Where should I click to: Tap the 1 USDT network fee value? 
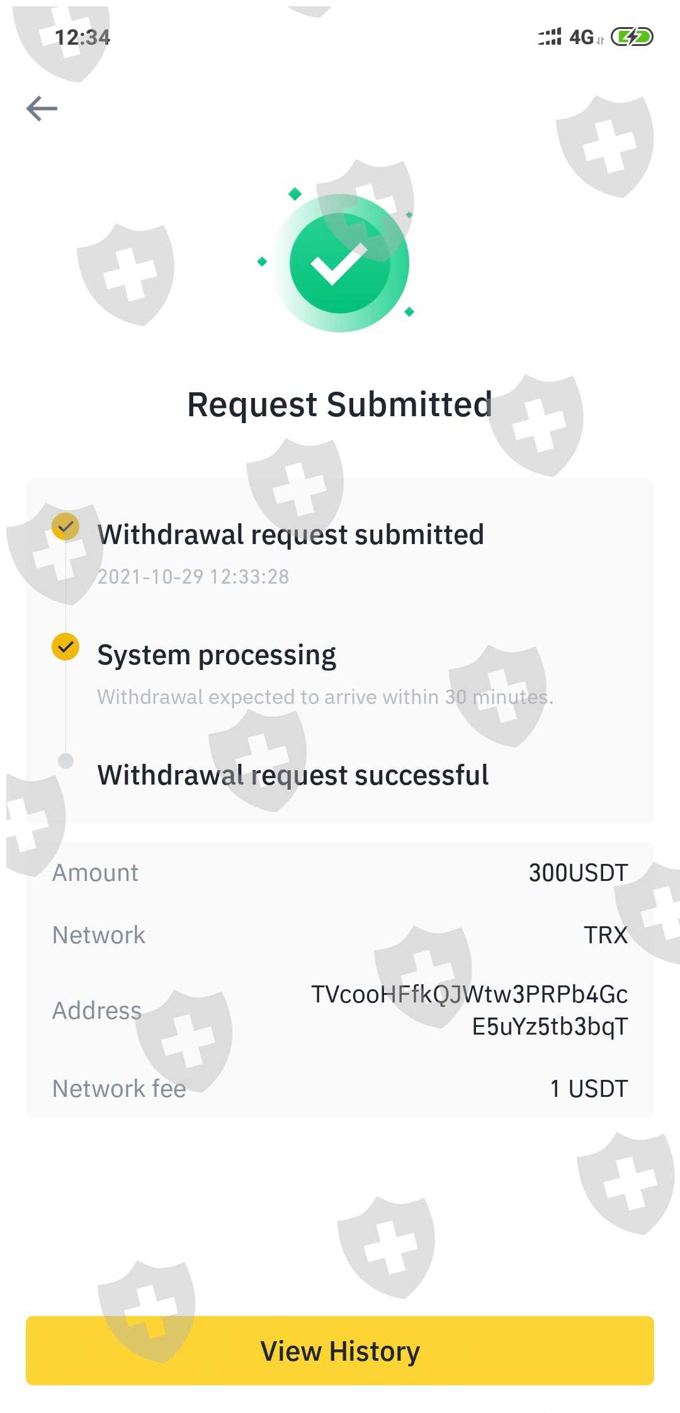coord(589,1089)
